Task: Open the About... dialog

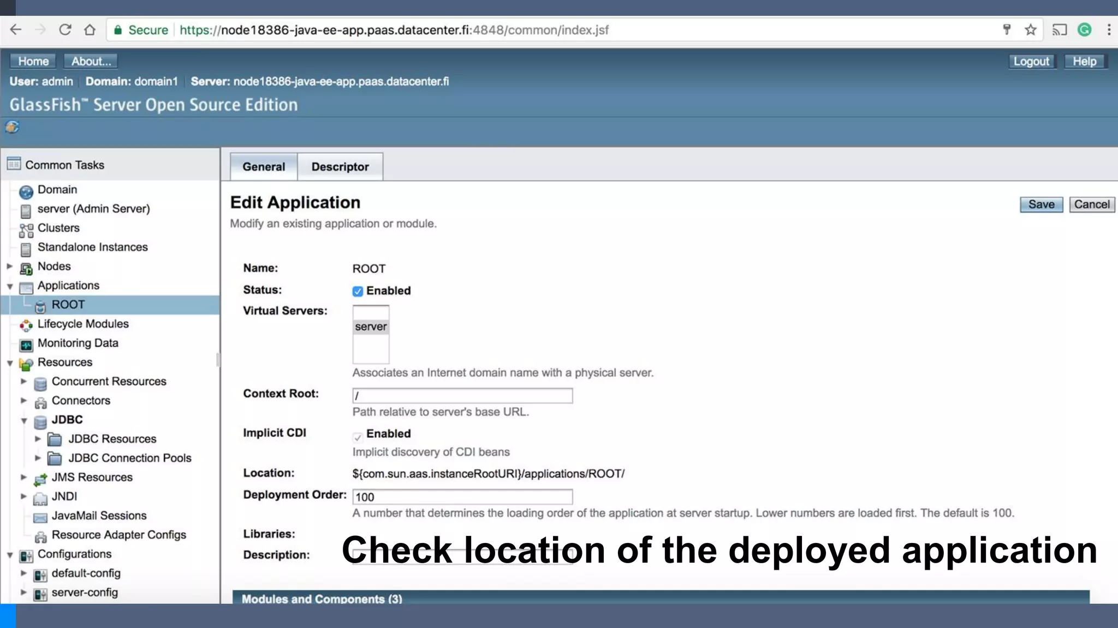Action: click(91, 61)
